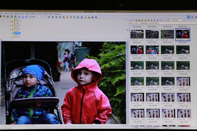Viewport: 197px width, 131px height.
Task: Switch to list view style icon
Action: point(163,20)
